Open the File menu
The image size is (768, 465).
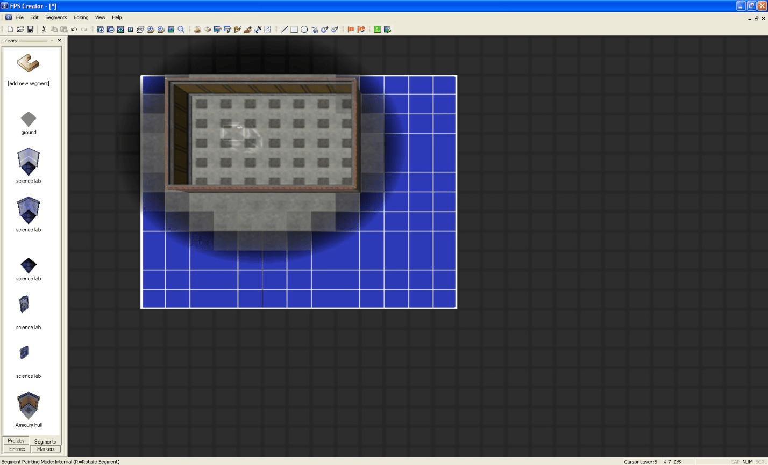(x=19, y=17)
